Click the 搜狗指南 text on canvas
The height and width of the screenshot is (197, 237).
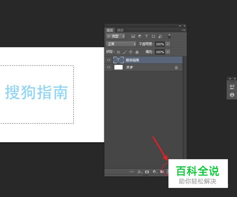(36, 92)
